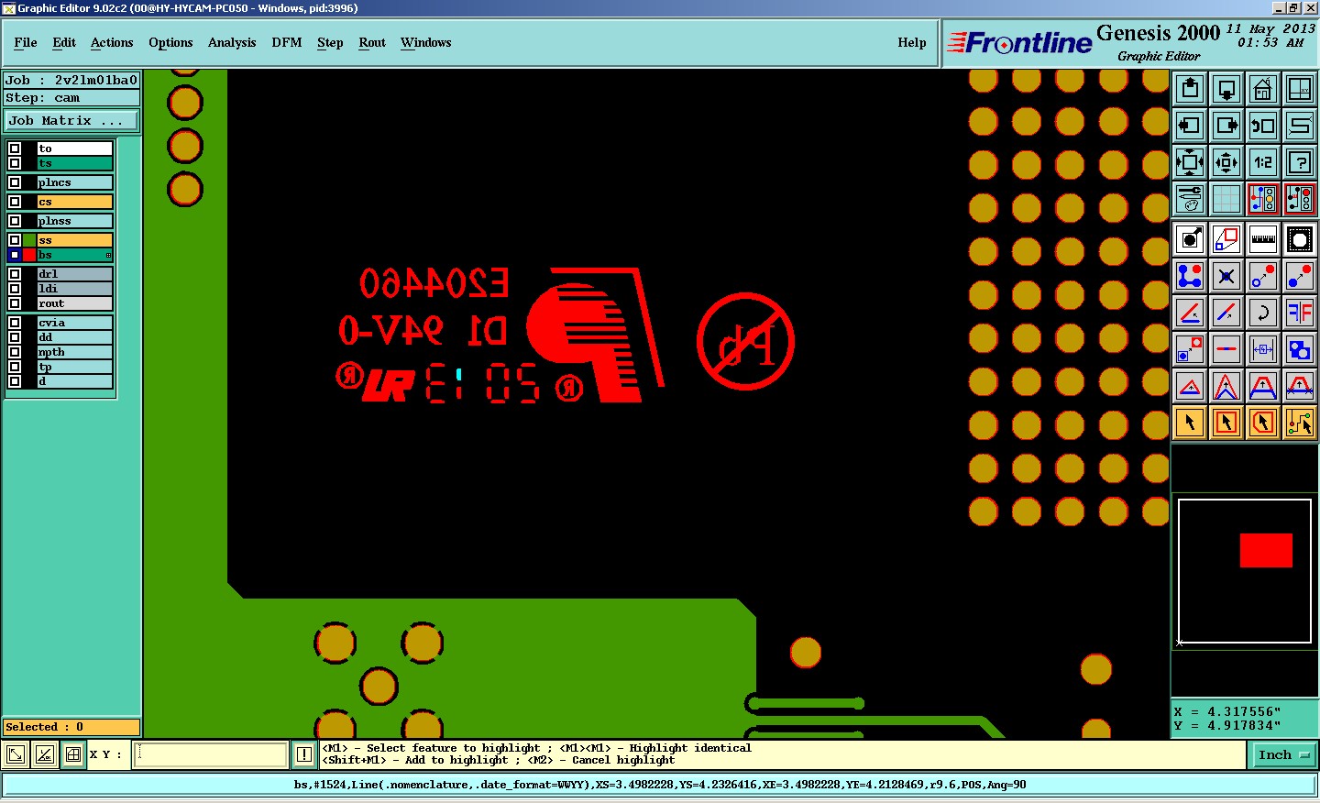Toggle the 'cs' layer display checkbox
The image size is (1320, 803).
[15, 202]
